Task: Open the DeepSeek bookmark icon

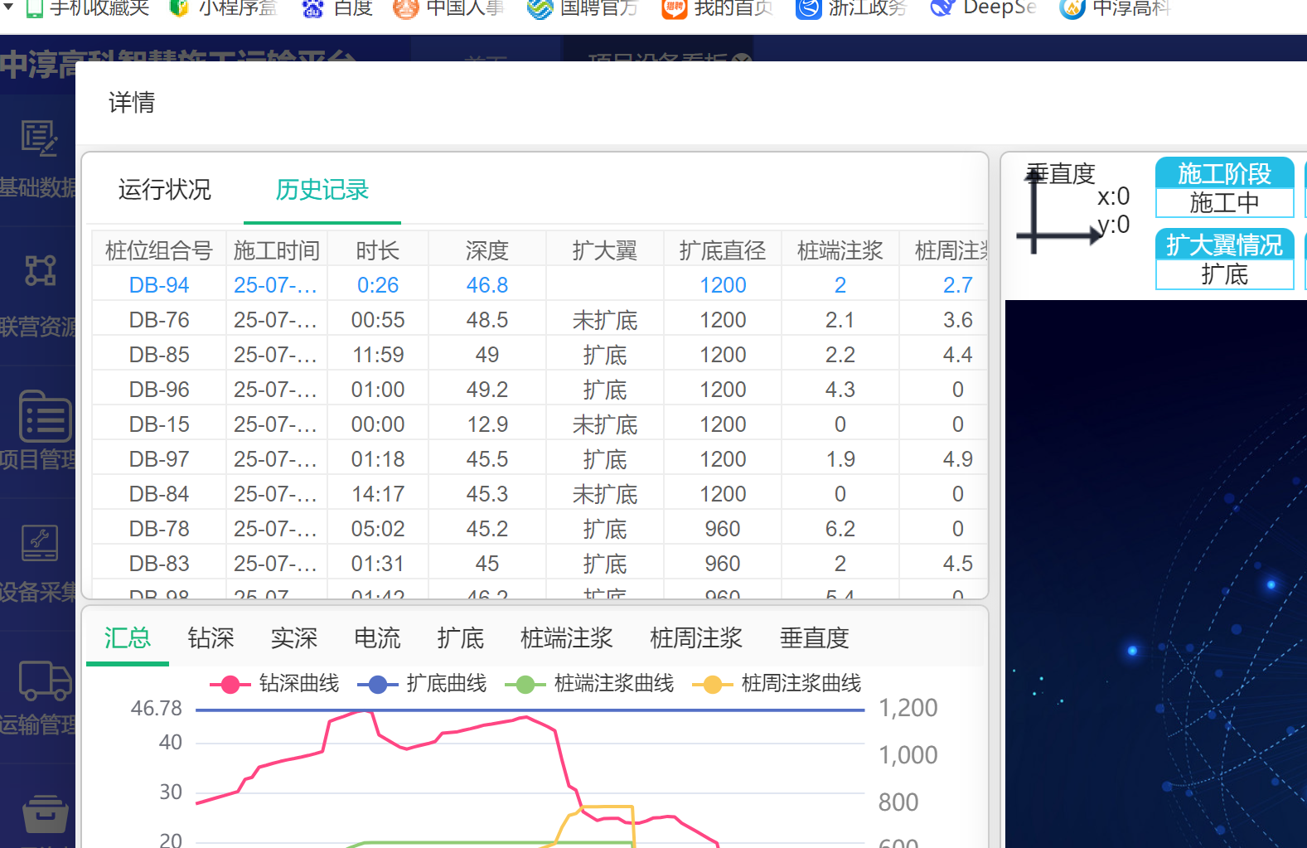Action: [942, 8]
